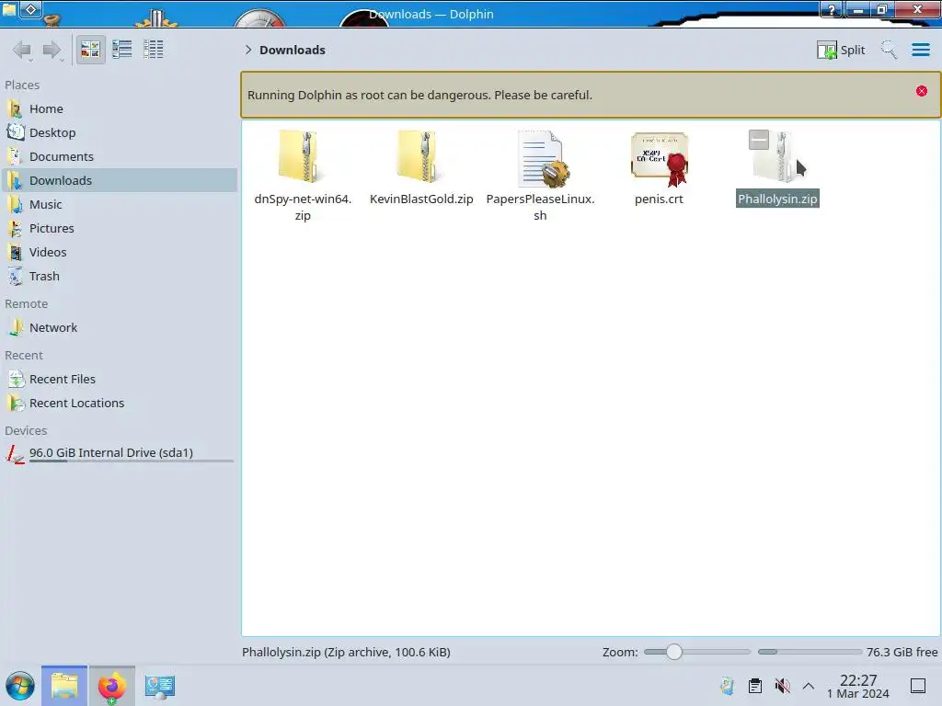This screenshot has width=942, height=706.
Task: Switch to Icons view mode
Action: 90,50
